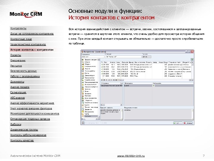Viewport: 214px width, 161px height.
Task: Open the Контрагенты section link
Action: click(x=18, y=28)
